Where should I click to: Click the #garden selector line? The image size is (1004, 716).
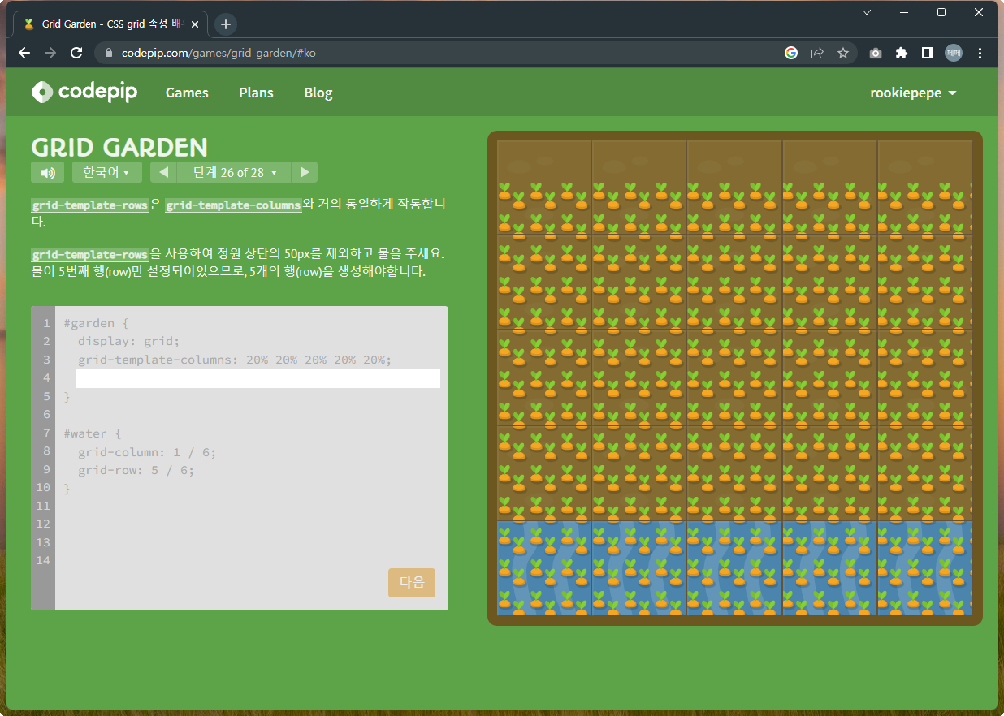pos(96,323)
